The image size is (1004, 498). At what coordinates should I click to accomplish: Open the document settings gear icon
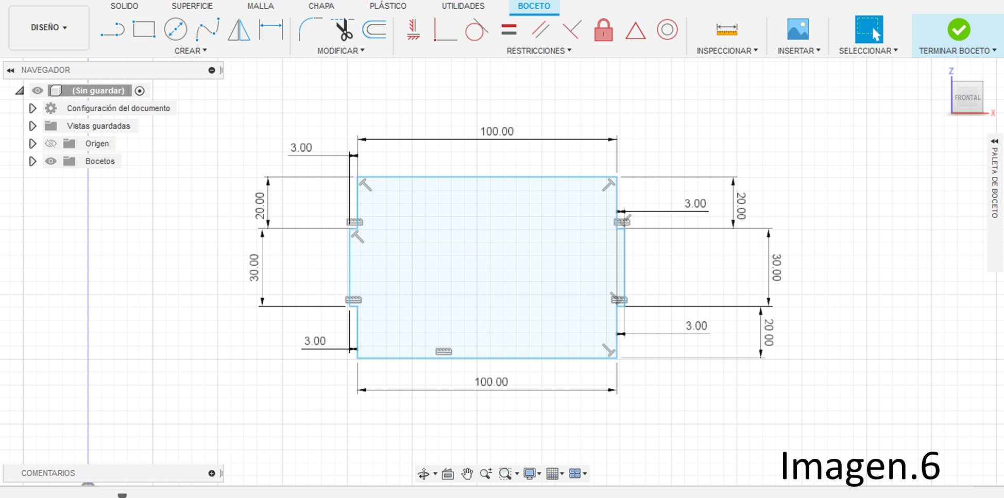coord(50,108)
